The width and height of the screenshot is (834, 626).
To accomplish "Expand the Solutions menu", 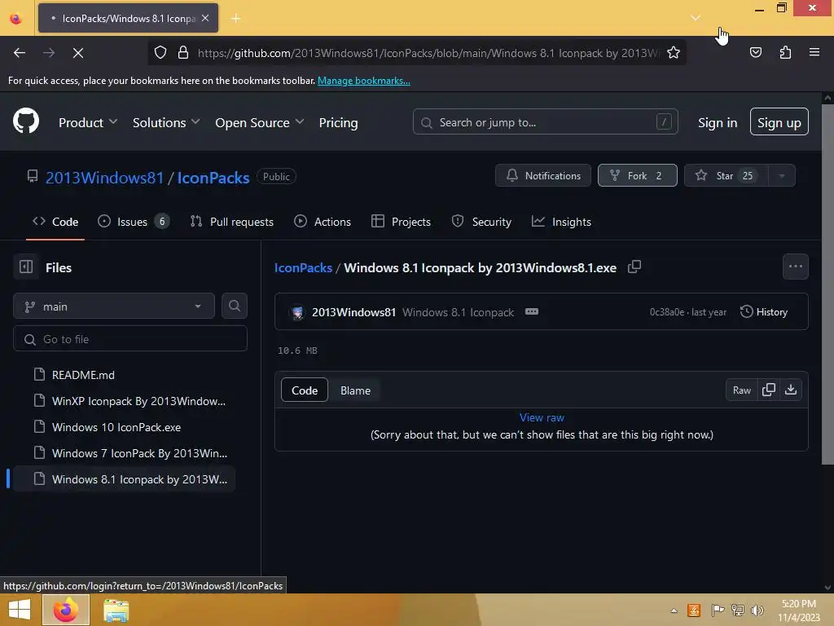I will pyautogui.click(x=166, y=122).
